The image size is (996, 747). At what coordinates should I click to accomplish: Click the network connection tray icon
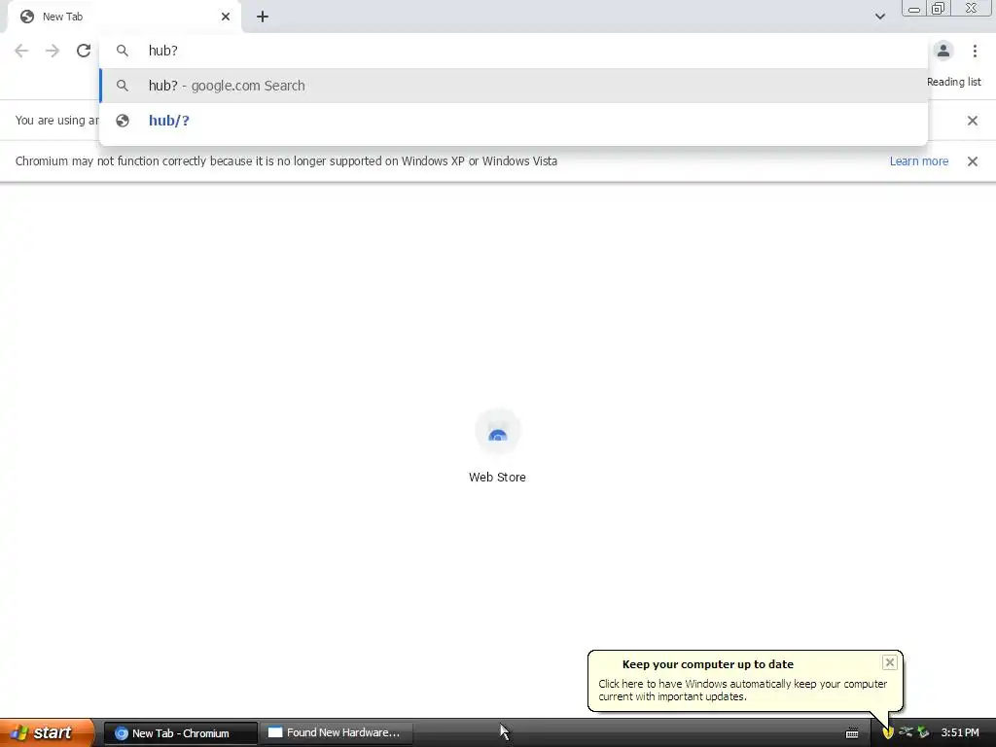pos(906,732)
